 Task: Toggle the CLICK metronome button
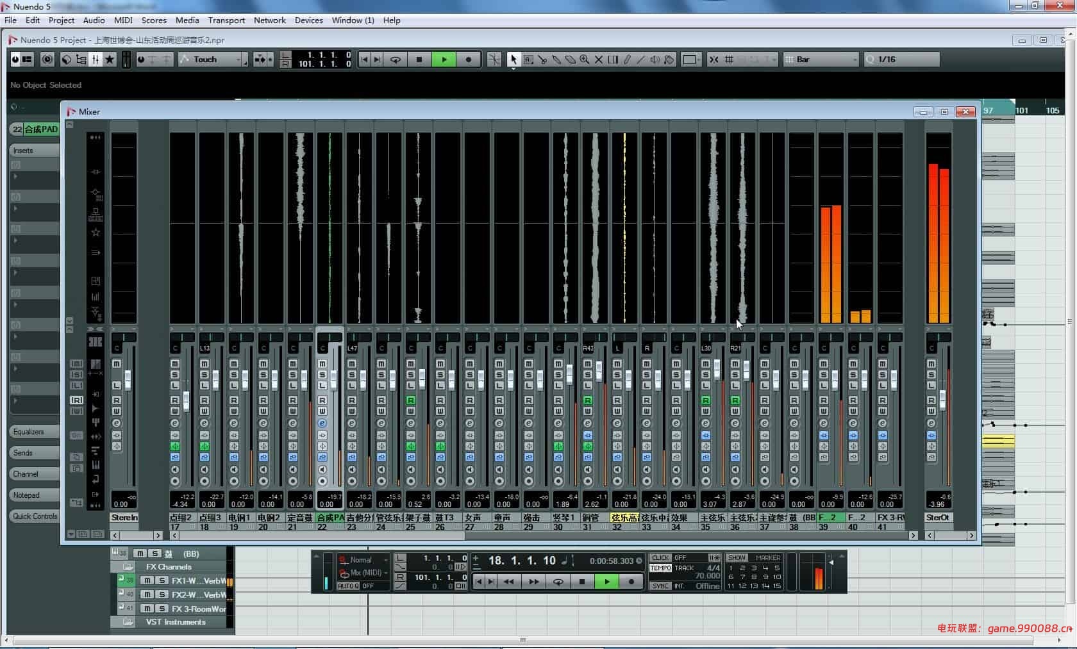point(660,558)
